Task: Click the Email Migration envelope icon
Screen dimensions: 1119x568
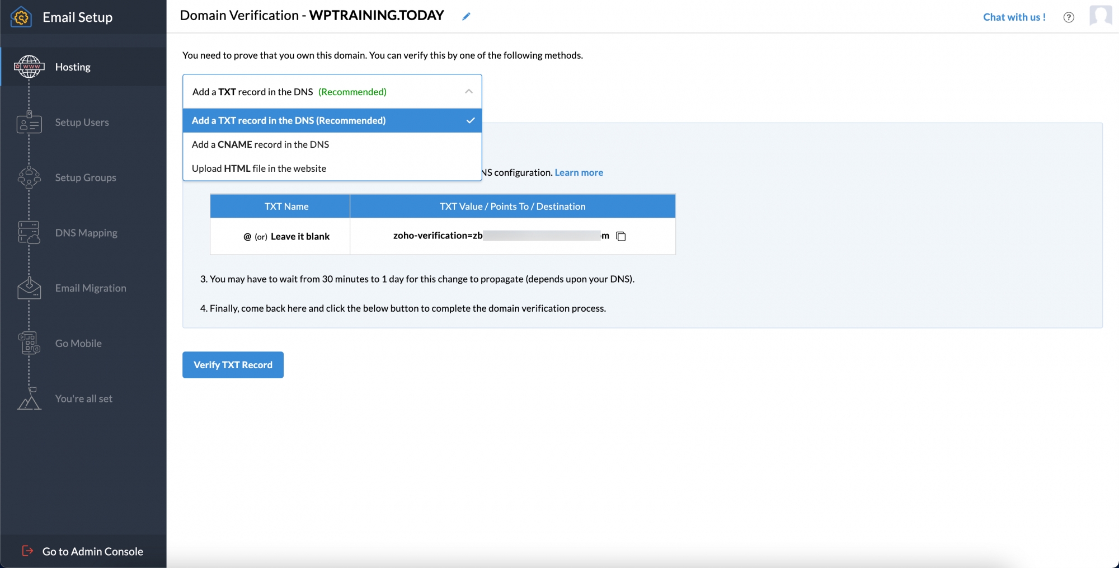Action: pyautogui.click(x=29, y=288)
